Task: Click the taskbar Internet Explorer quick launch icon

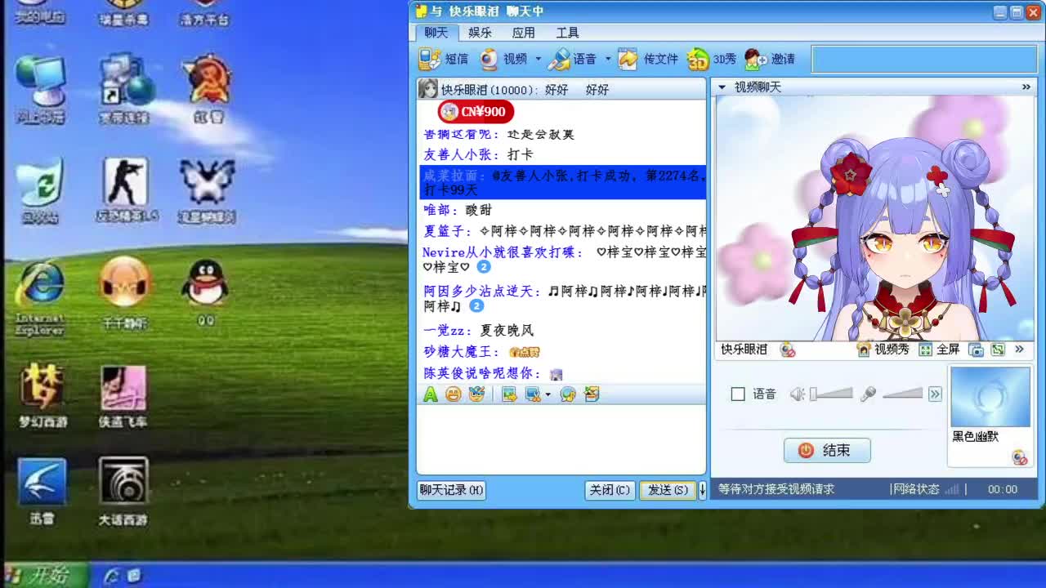Action: [112, 576]
